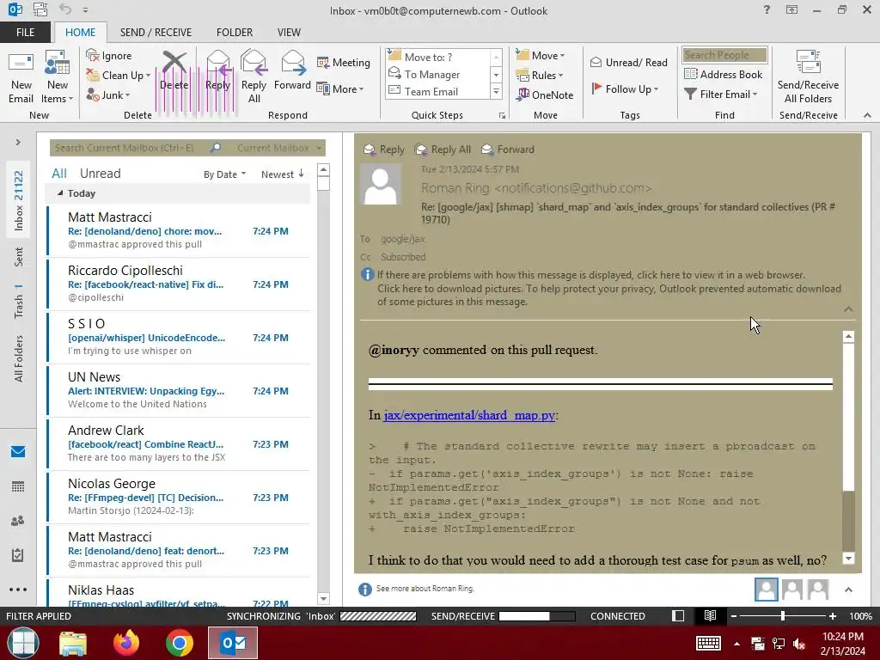The height and width of the screenshot is (660, 880).
Task: Show All messages filter
Action: pyautogui.click(x=59, y=174)
